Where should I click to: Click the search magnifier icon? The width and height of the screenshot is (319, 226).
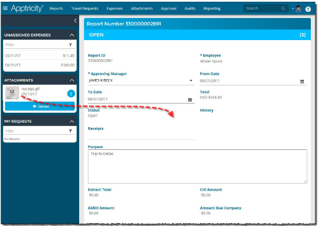click(283, 8)
